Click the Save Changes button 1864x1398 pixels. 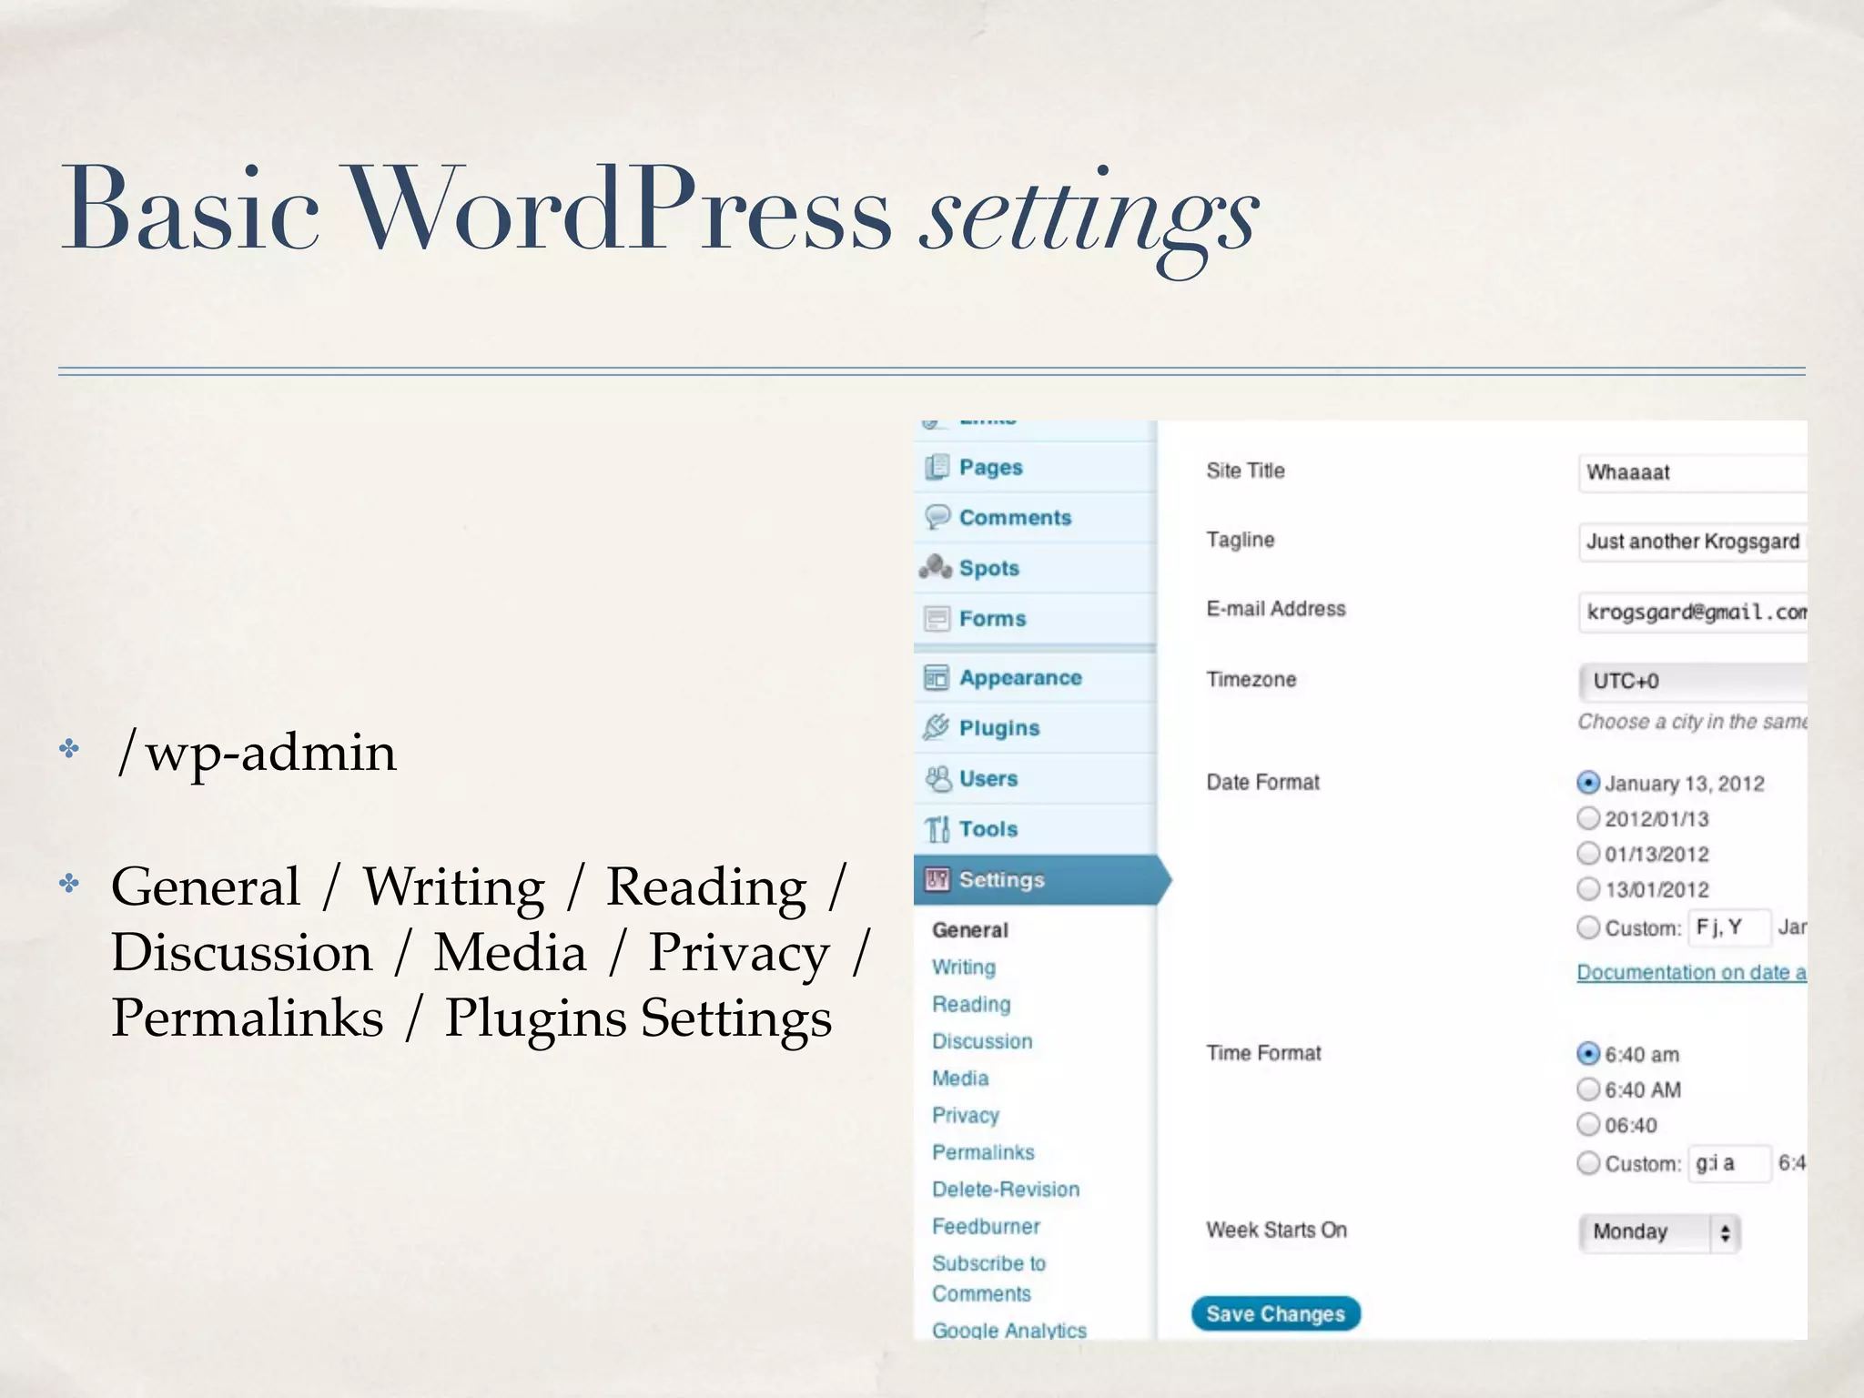(x=1275, y=1313)
